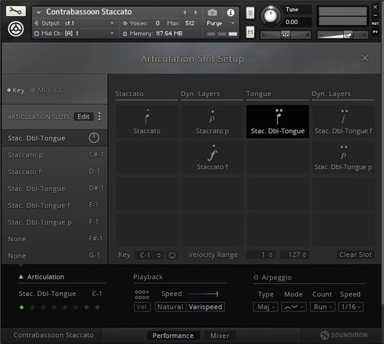Select the Staccato f articulation cell
384x344 pixels.
point(212,157)
